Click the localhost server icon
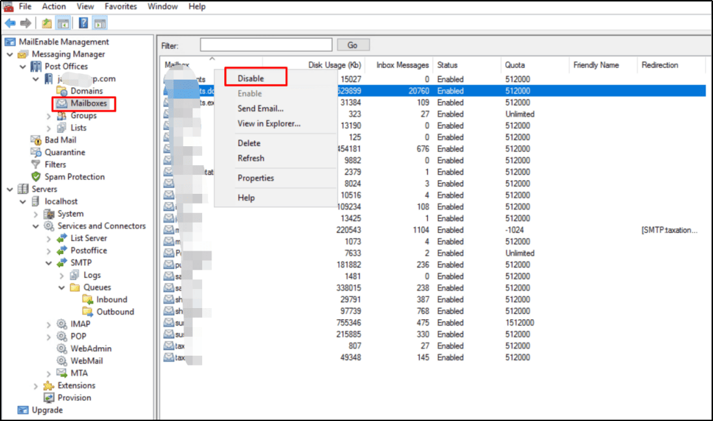This screenshot has width=713, height=421. click(36, 201)
